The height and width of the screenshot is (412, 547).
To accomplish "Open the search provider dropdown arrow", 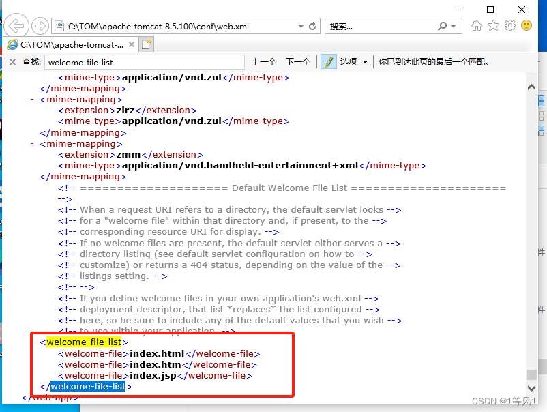I will tap(453, 27).
